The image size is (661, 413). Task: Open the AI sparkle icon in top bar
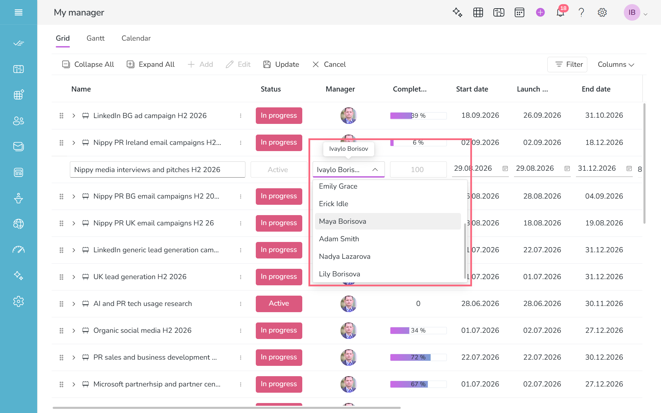click(457, 12)
